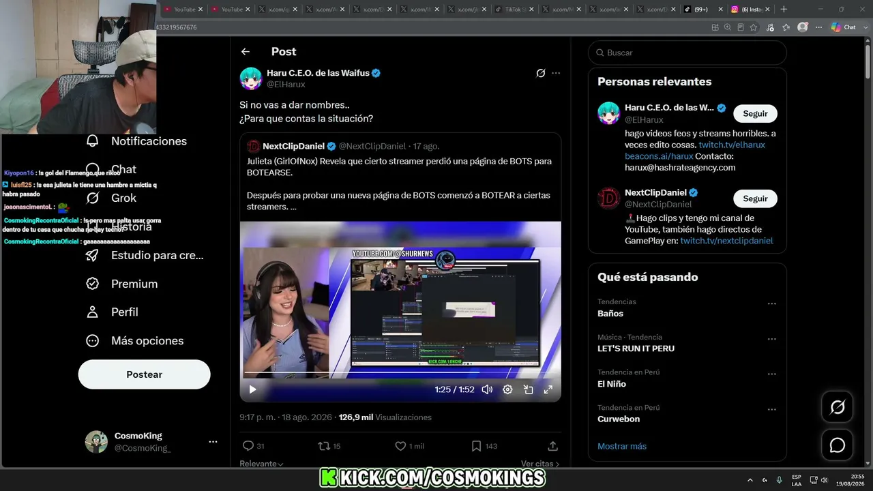Click 126,9 mil Visualizaciones count
The height and width of the screenshot is (491, 873).
pyautogui.click(x=385, y=417)
